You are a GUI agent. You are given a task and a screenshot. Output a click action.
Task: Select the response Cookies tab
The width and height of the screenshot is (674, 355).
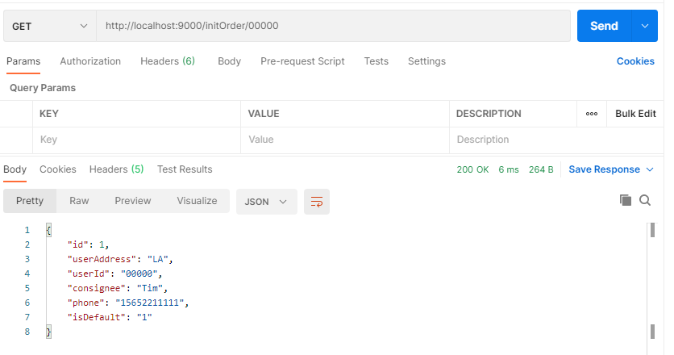pos(57,169)
